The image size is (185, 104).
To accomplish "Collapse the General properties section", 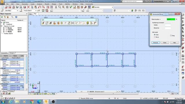I will [x=1, y=60].
